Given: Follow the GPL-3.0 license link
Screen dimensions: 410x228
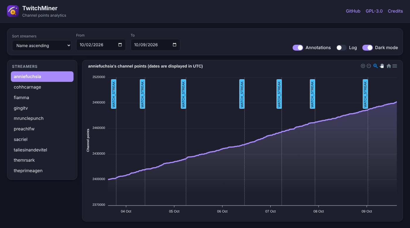Looking at the screenshot, I should (374, 11).
